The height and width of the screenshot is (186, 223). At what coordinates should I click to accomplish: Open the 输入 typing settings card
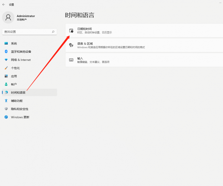coord(144,60)
